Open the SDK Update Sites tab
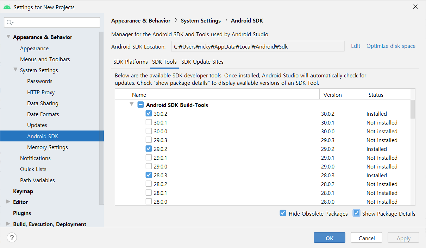426x248 pixels. 202,62
